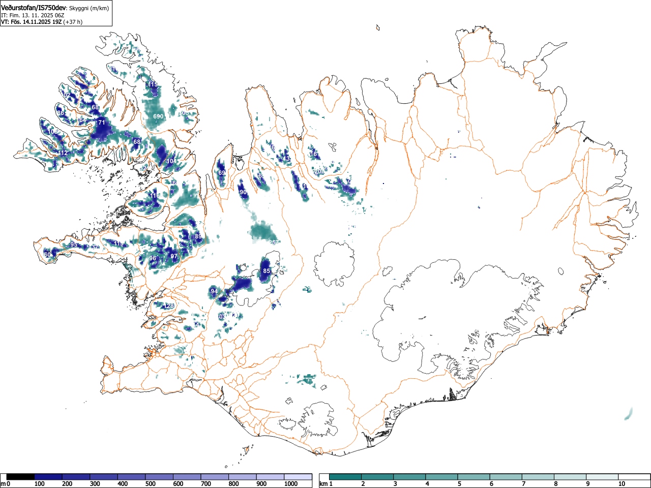
Task: Click the 96 visibility value on the map
Action: click(x=153, y=258)
